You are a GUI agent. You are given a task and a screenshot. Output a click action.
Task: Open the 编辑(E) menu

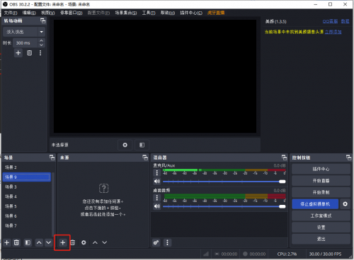[x=29, y=13]
